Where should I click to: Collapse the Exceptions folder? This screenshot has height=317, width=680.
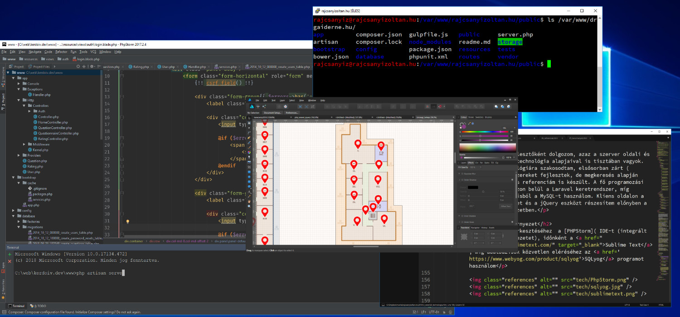point(19,89)
